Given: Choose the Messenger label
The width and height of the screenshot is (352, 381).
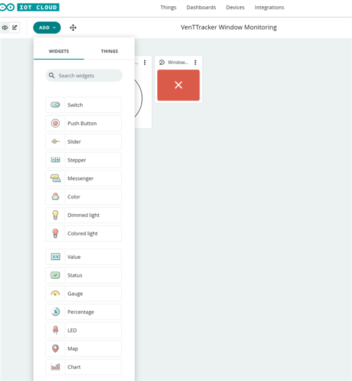Looking at the screenshot, I should tap(80, 179).
